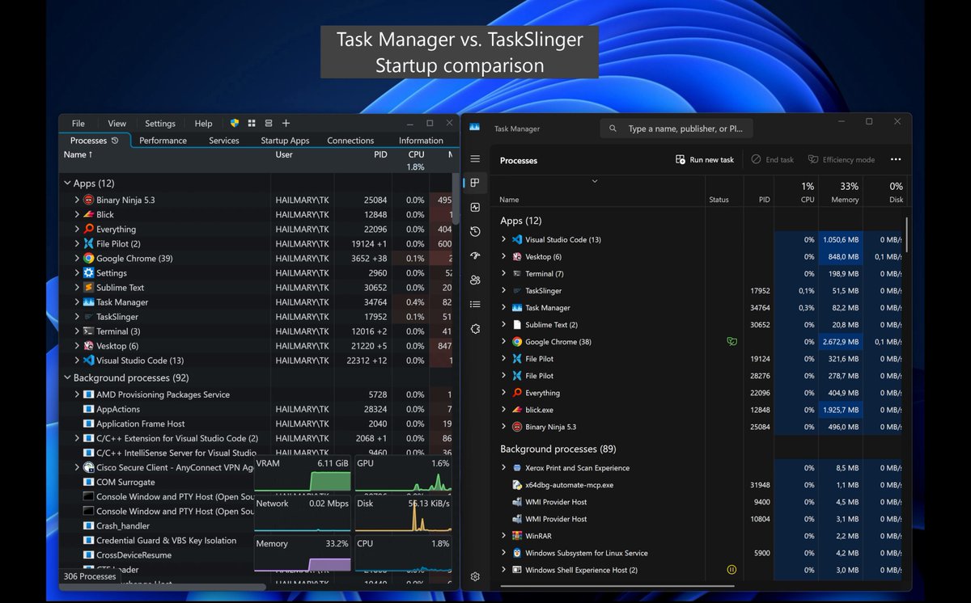Click the yellow suspended icon for Windows Shell Experience Host
This screenshot has height=603, width=971.
(731, 570)
